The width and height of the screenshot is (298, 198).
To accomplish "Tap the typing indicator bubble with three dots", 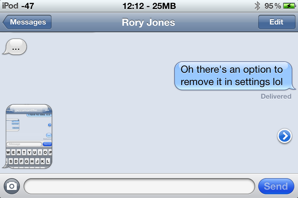I will (x=15, y=47).
